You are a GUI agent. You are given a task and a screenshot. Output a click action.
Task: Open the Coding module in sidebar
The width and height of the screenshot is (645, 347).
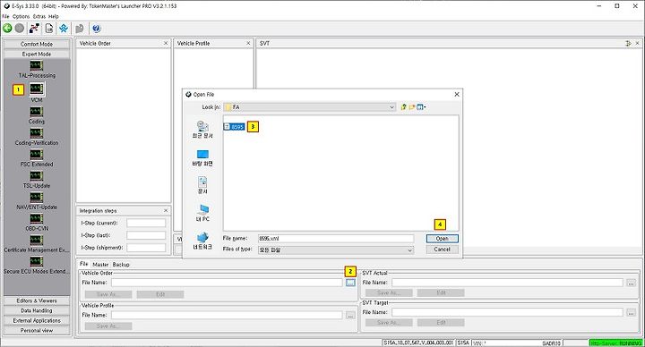pyautogui.click(x=37, y=115)
